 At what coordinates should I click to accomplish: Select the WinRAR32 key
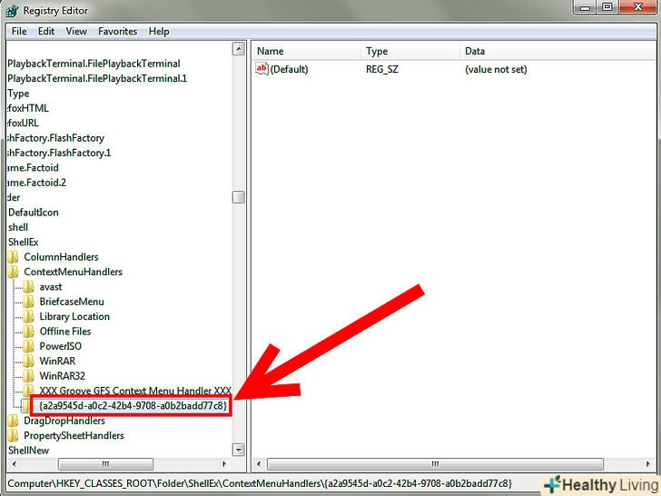click(x=63, y=376)
